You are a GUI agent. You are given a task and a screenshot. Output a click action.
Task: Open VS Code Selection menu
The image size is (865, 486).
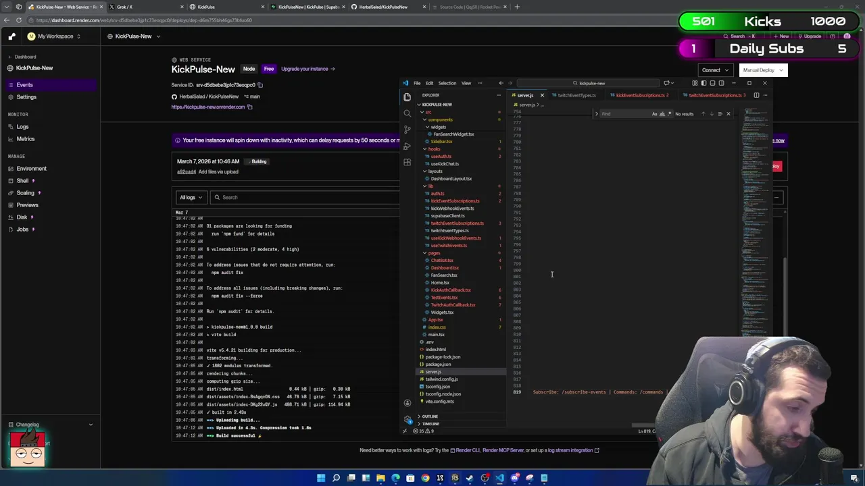click(447, 83)
